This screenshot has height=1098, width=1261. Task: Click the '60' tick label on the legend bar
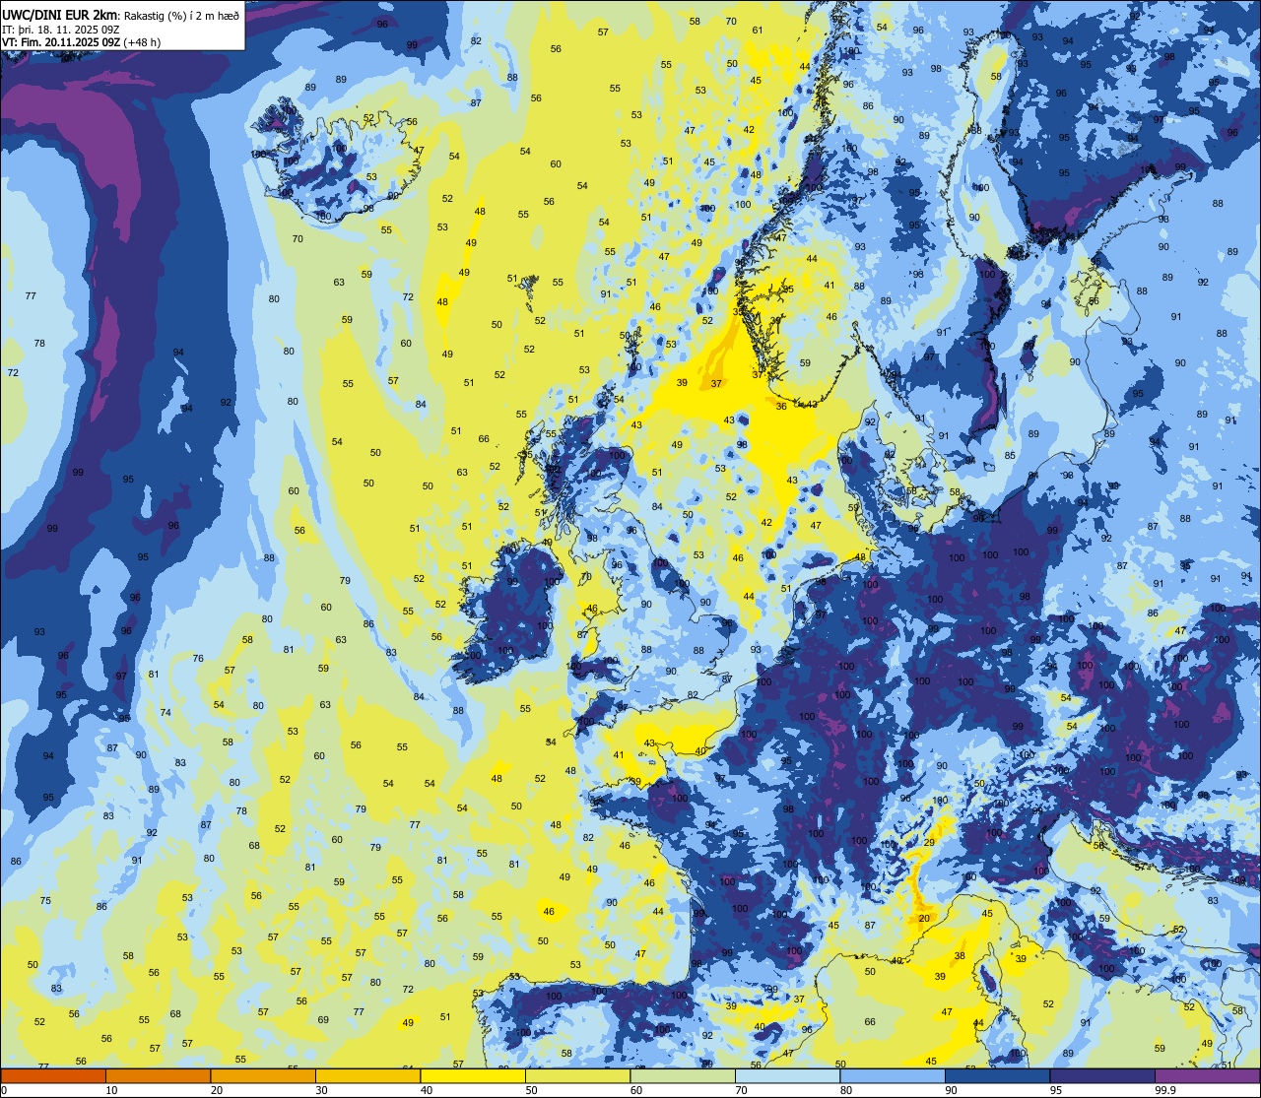click(x=636, y=1090)
